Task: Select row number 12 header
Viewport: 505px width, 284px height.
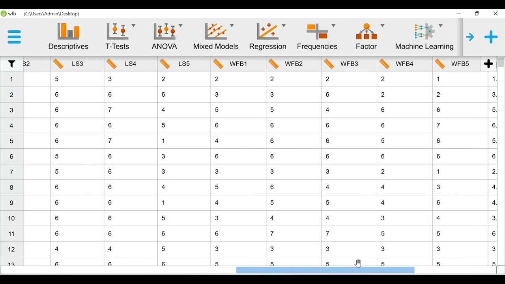Action: (11, 249)
